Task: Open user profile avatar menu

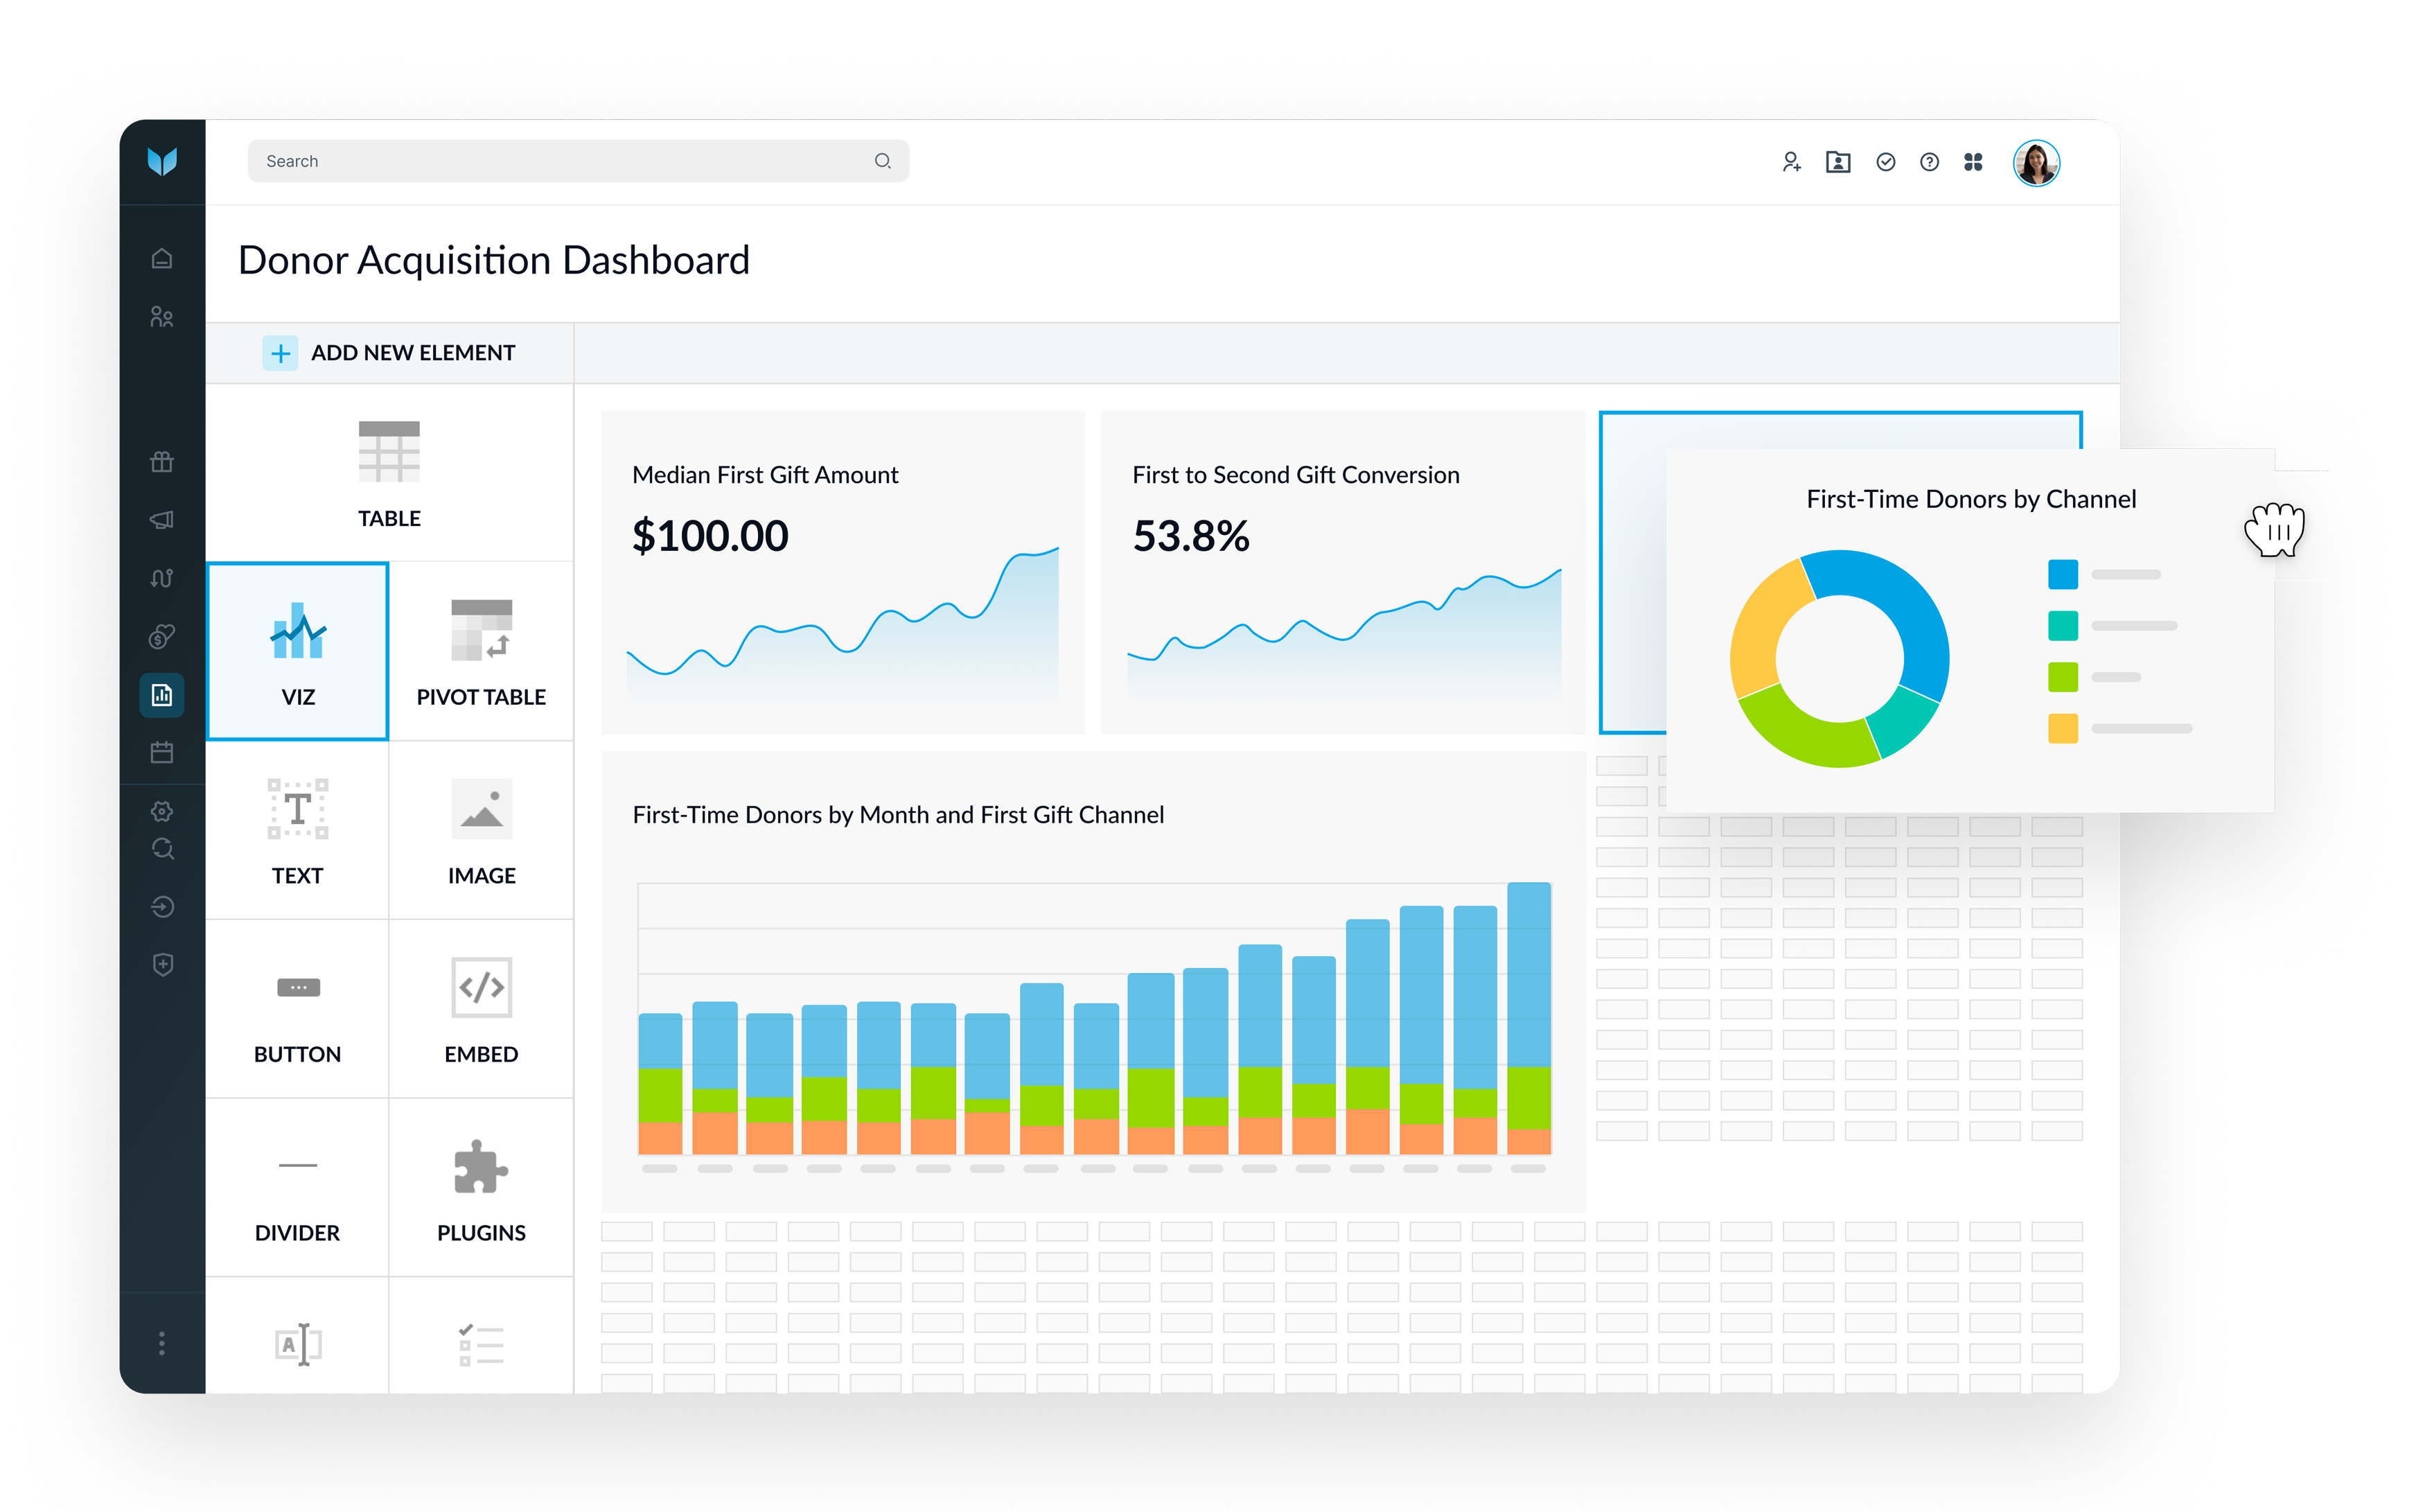Action: [2036, 163]
